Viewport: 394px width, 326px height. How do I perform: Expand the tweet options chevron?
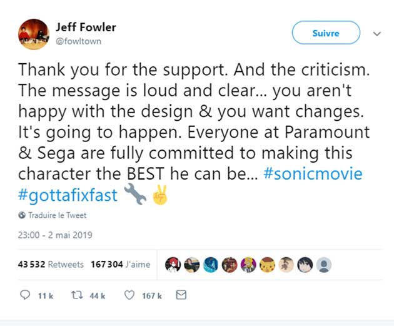[x=376, y=34]
